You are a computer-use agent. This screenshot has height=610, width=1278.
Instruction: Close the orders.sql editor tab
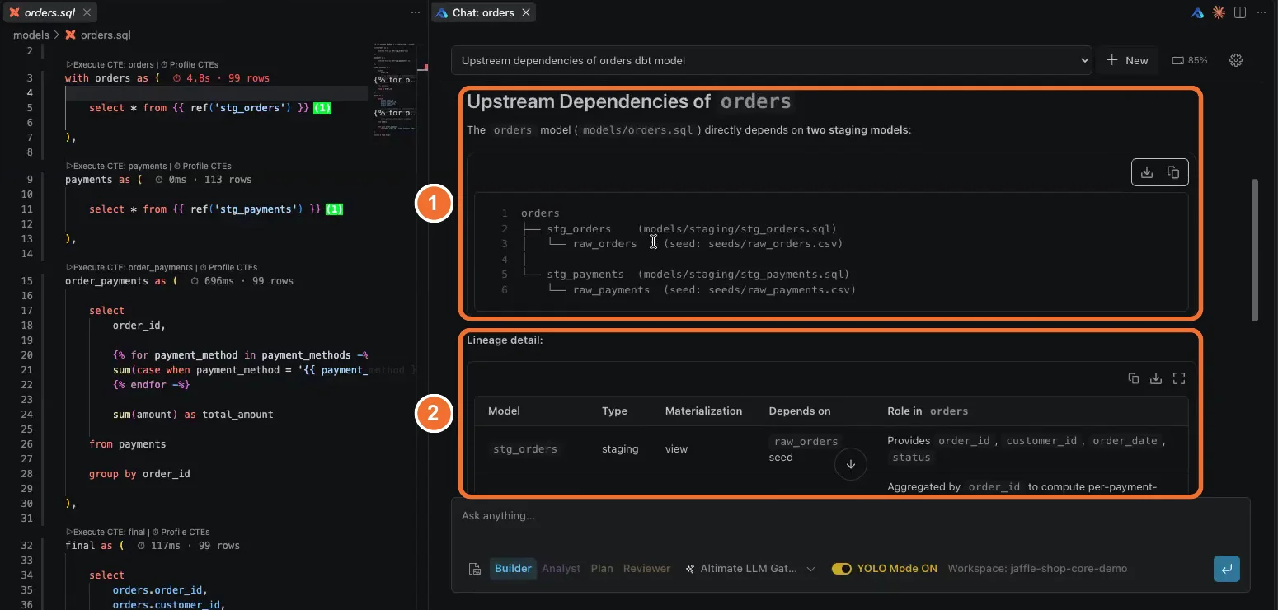tap(88, 12)
